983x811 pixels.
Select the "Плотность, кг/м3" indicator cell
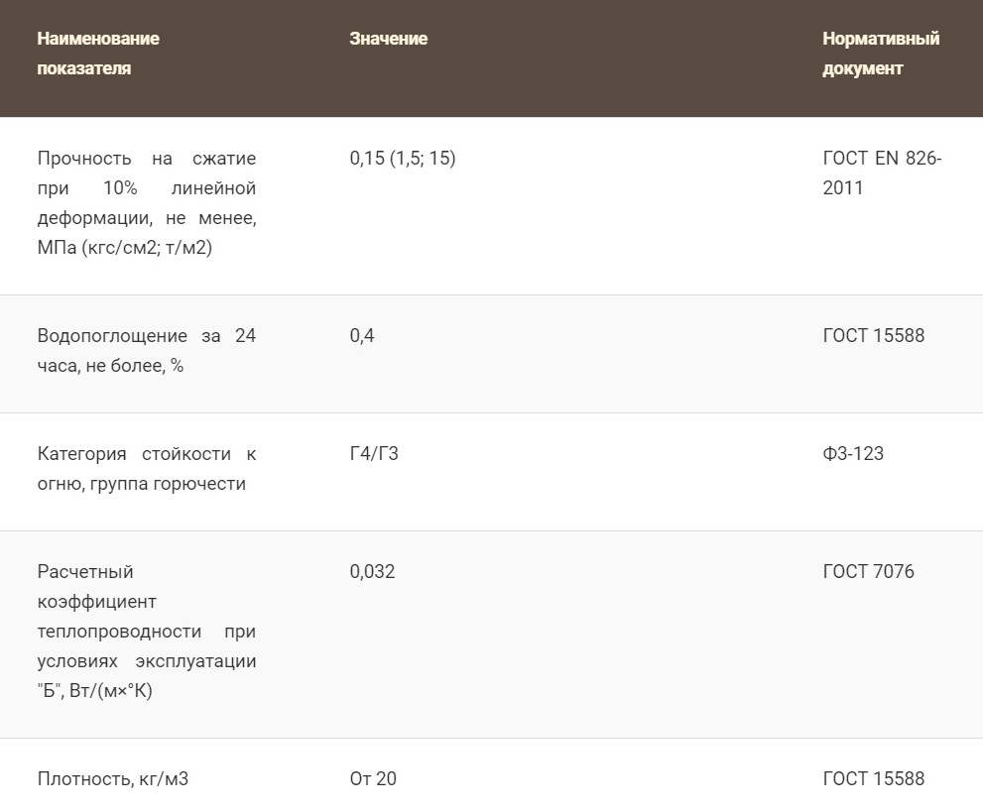point(112,779)
